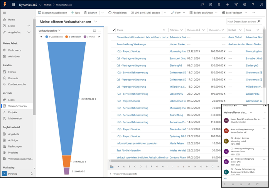270x189 pixels.
Task: Expand the Letzte navigation section
Action: click(x=29, y=26)
